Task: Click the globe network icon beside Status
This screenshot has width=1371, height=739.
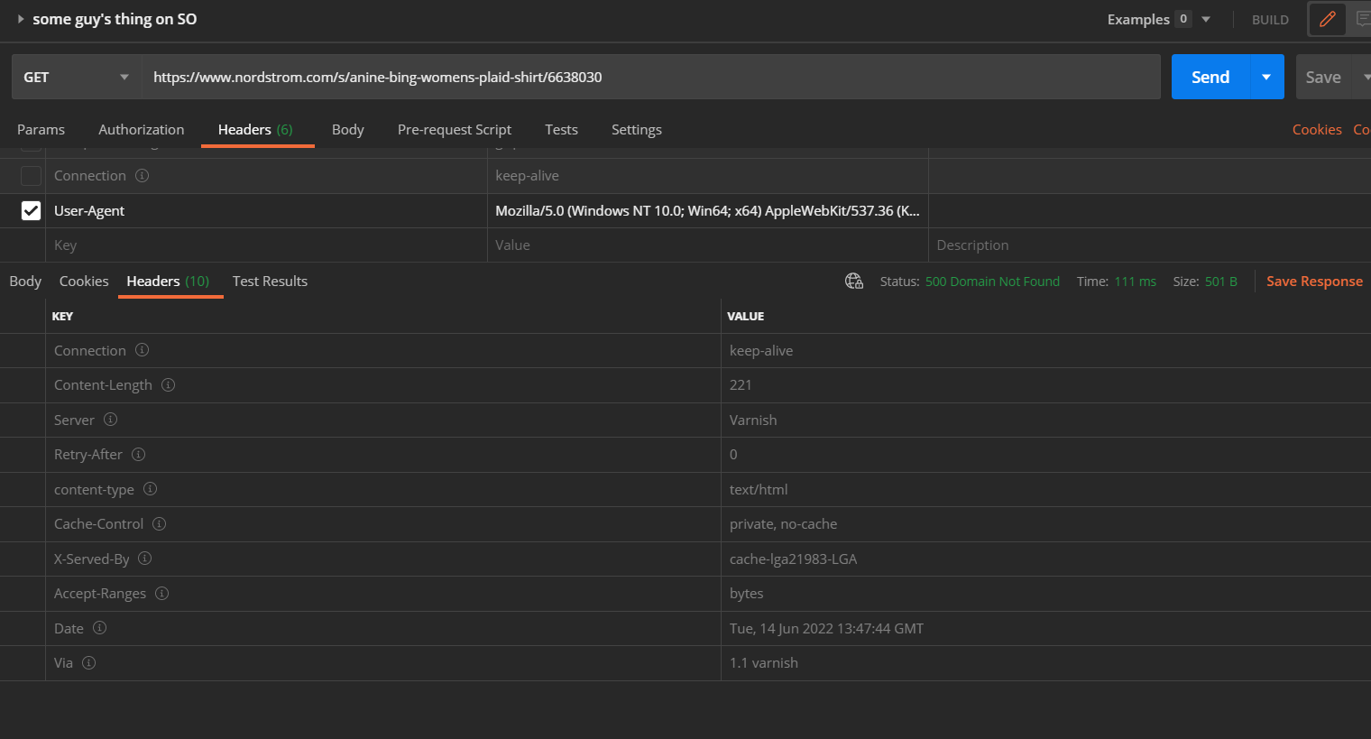Action: (x=854, y=282)
